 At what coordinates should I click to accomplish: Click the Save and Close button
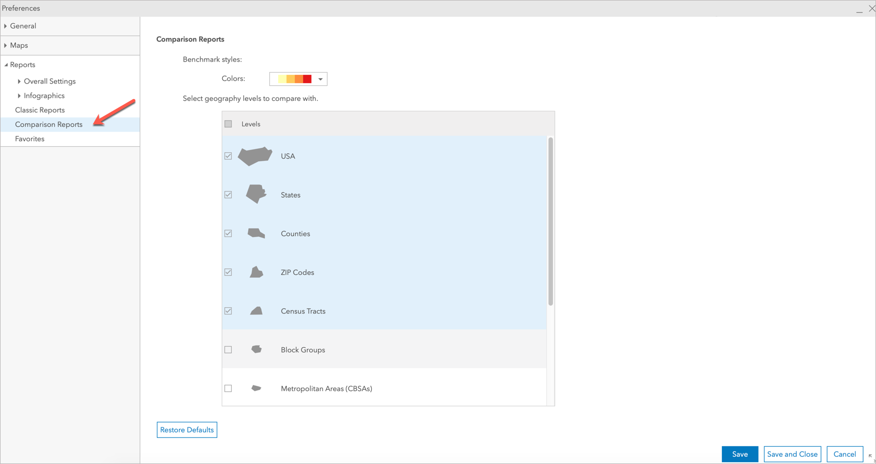click(792, 454)
